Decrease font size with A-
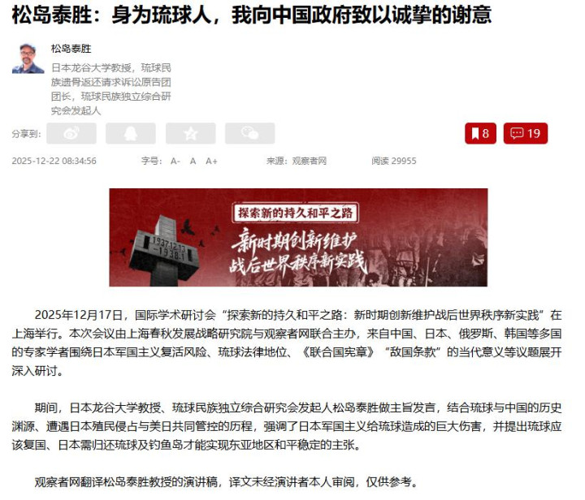 click(175, 161)
